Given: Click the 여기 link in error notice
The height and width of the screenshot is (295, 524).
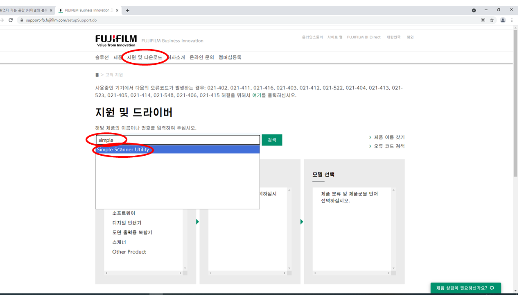Looking at the screenshot, I should 257,95.
